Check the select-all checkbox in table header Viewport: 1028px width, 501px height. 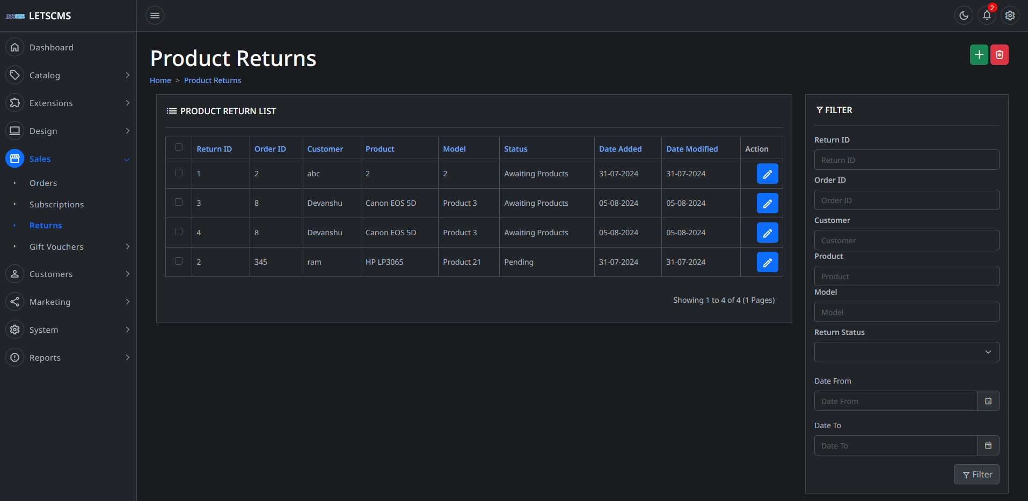coord(179,147)
